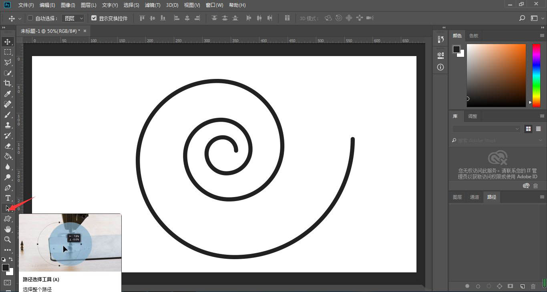Select the Zoom tool in toolbar

point(8,240)
